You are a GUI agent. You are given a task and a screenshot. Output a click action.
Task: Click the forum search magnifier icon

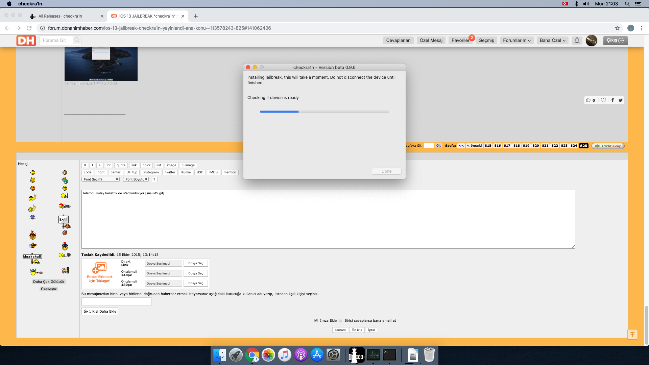(77, 40)
